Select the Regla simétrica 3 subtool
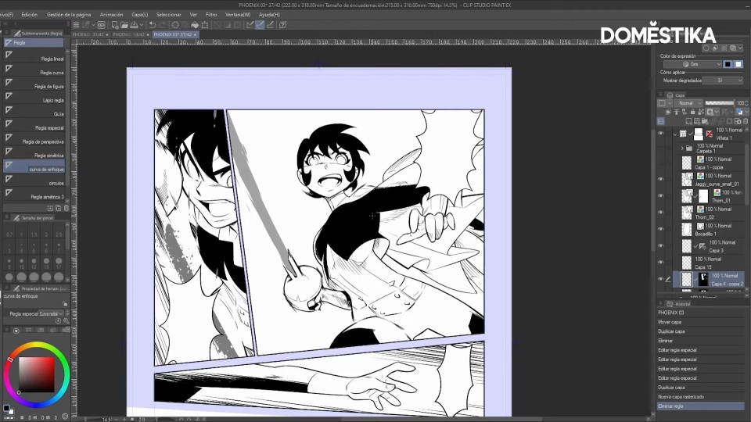Screen dimensions: 751x422 coord(34,195)
